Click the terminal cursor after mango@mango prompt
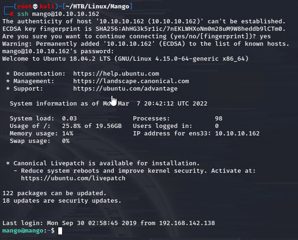Image resolution: width=298 pixels, height=240 pixels. [60, 231]
